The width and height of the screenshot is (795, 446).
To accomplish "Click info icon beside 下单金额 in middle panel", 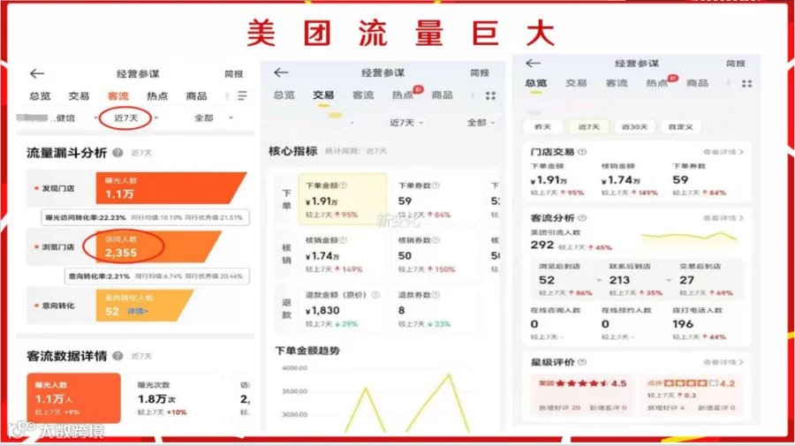I will pyautogui.click(x=344, y=185).
